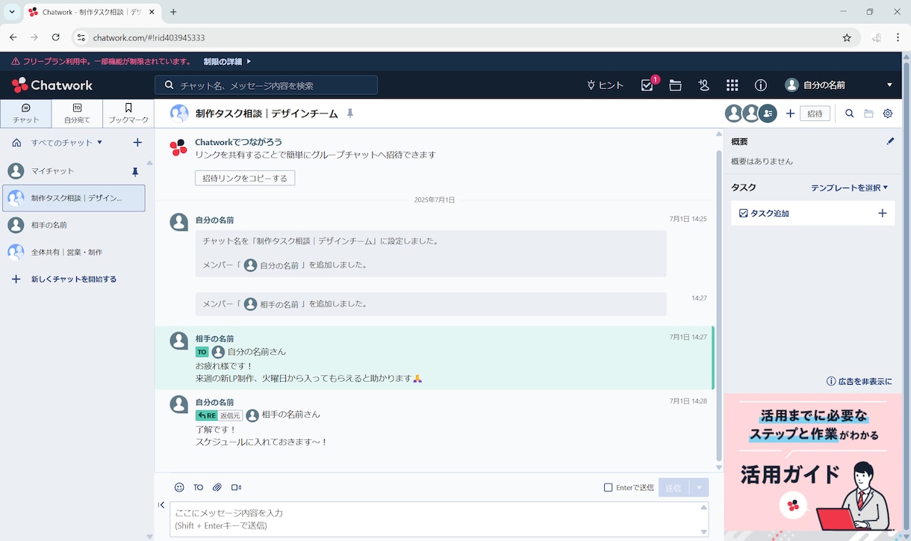This screenshot has width=911, height=541.
Task: Open the contact management icon in header
Action: [703, 85]
